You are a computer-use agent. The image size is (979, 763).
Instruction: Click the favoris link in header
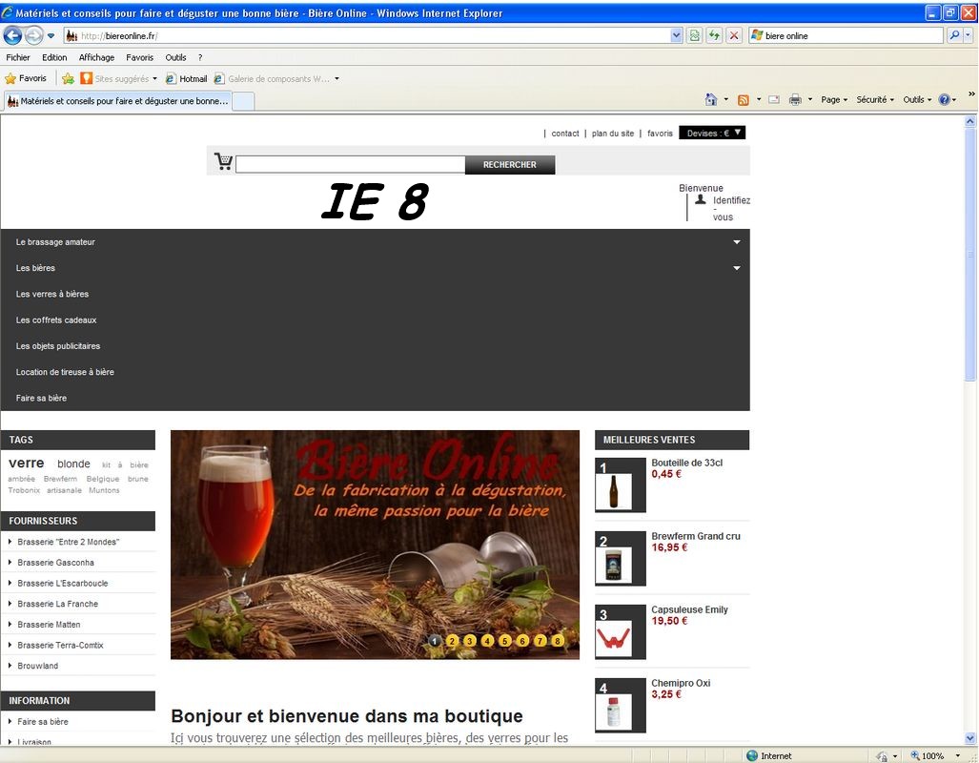pos(660,134)
